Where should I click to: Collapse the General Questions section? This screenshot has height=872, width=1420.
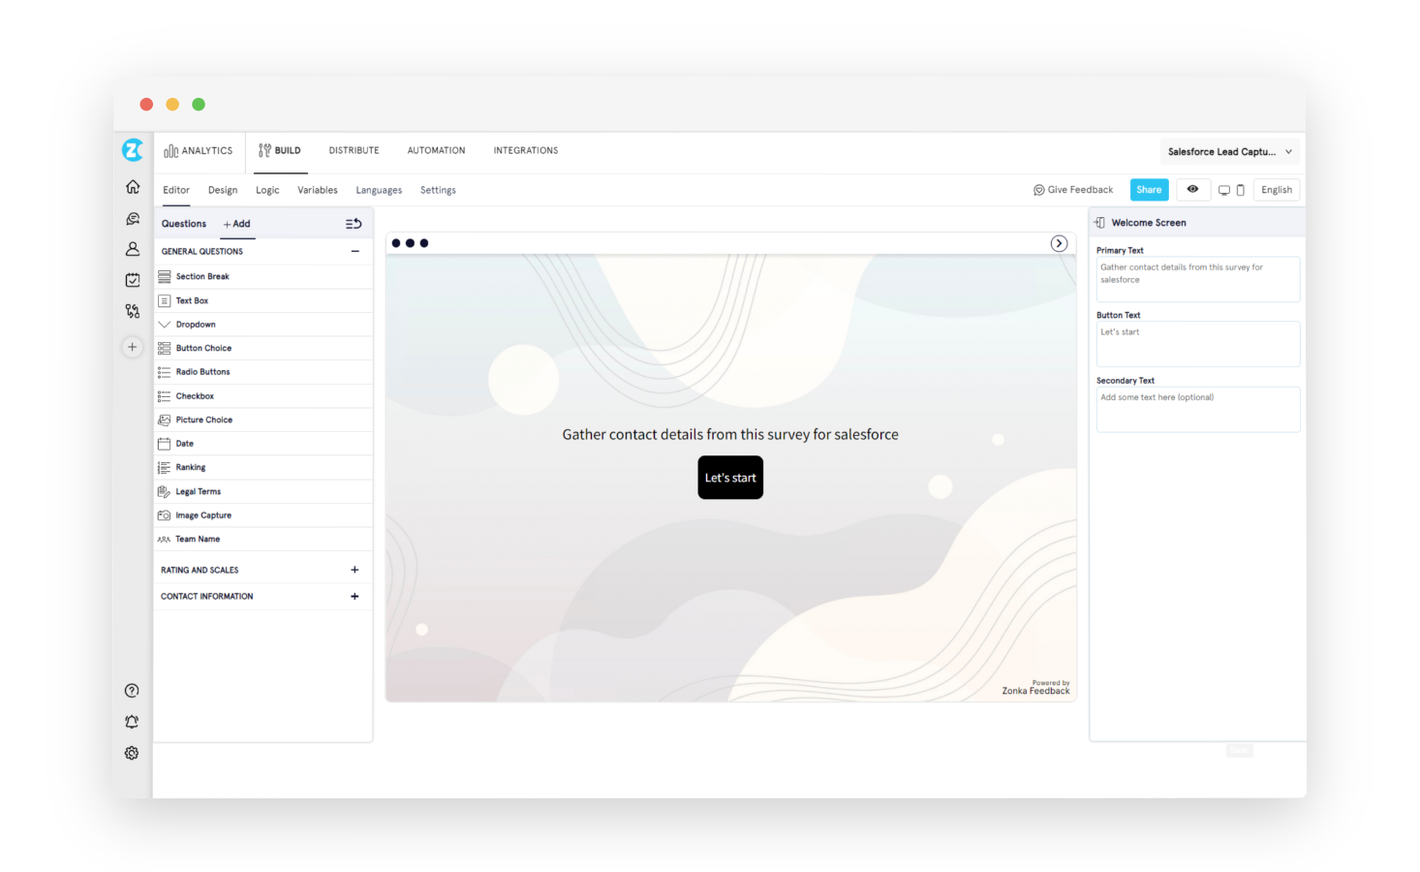pos(355,251)
